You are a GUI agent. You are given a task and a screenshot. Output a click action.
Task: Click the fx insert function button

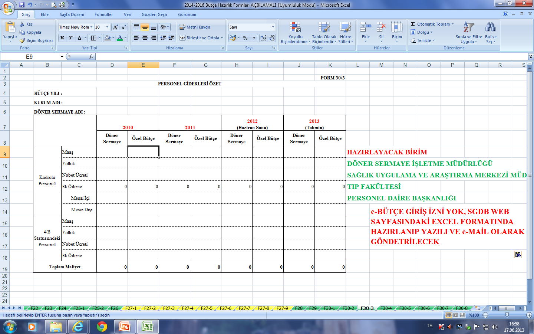[91, 57]
